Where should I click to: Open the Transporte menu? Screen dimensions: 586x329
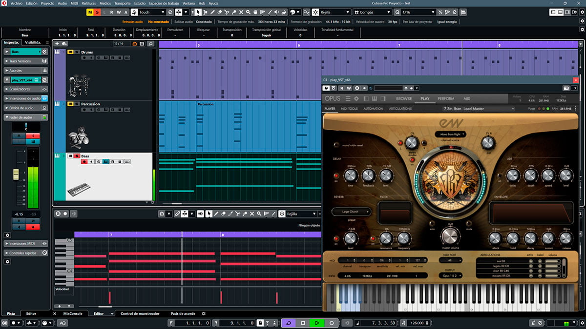122,3
